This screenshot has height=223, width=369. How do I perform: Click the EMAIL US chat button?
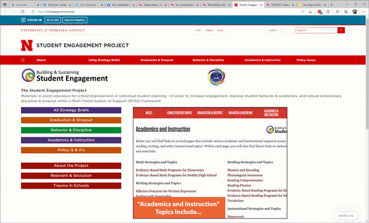point(346,216)
